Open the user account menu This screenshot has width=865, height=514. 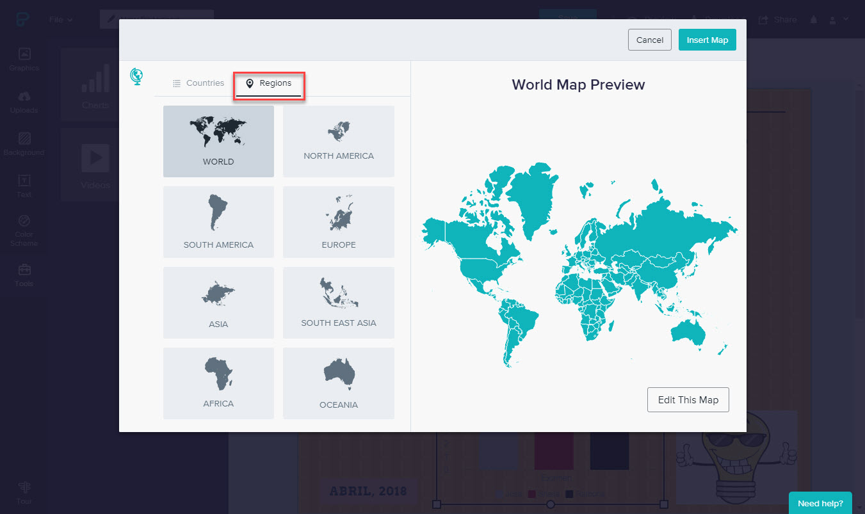(x=839, y=20)
